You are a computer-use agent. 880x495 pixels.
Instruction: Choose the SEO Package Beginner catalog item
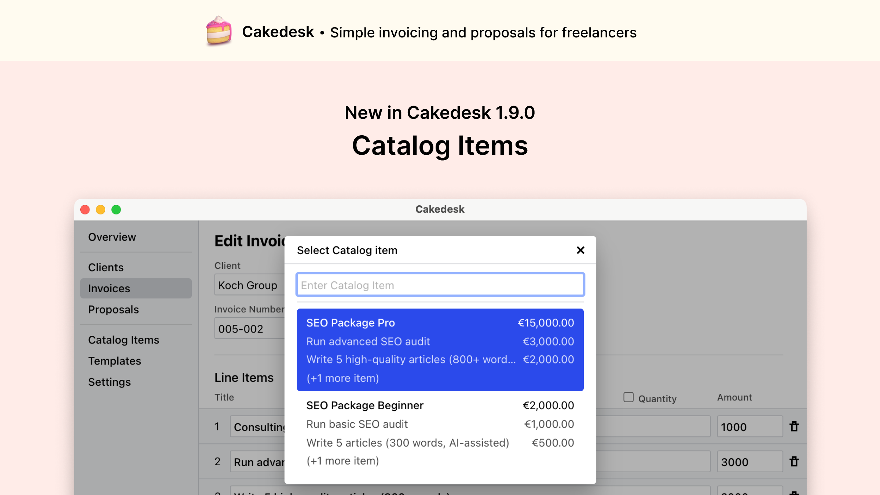440,433
